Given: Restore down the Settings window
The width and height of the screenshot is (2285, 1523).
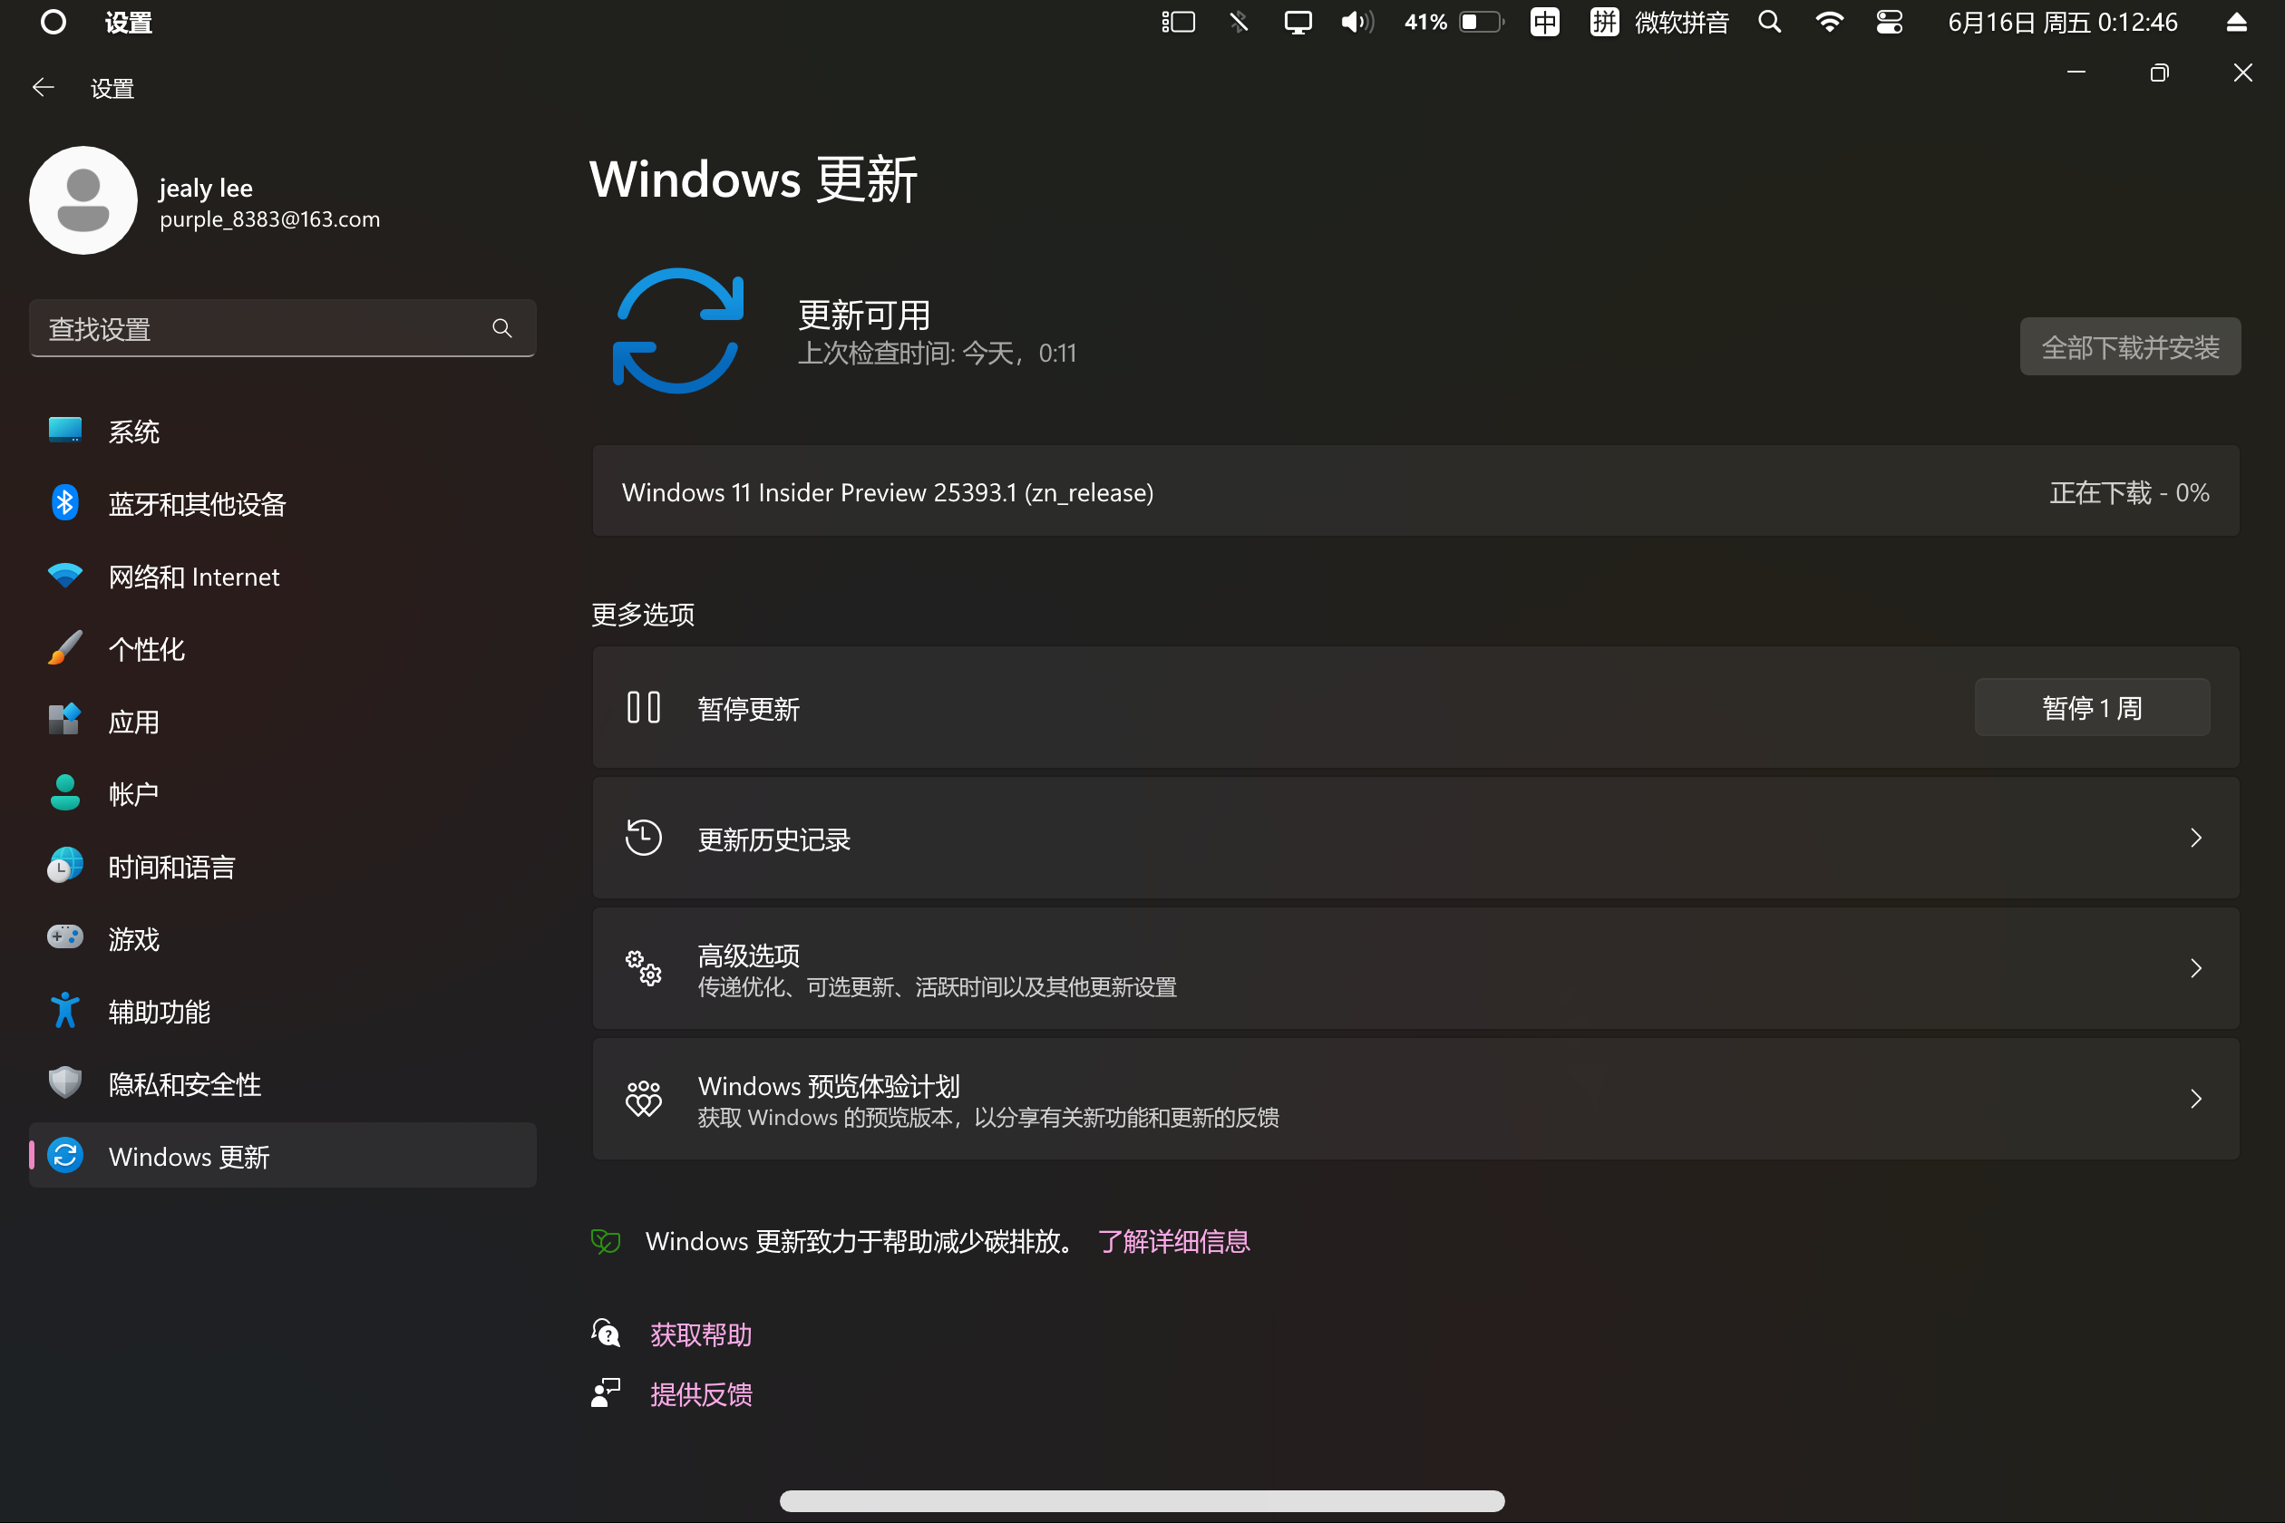Looking at the screenshot, I should [x=2160, y=73].
